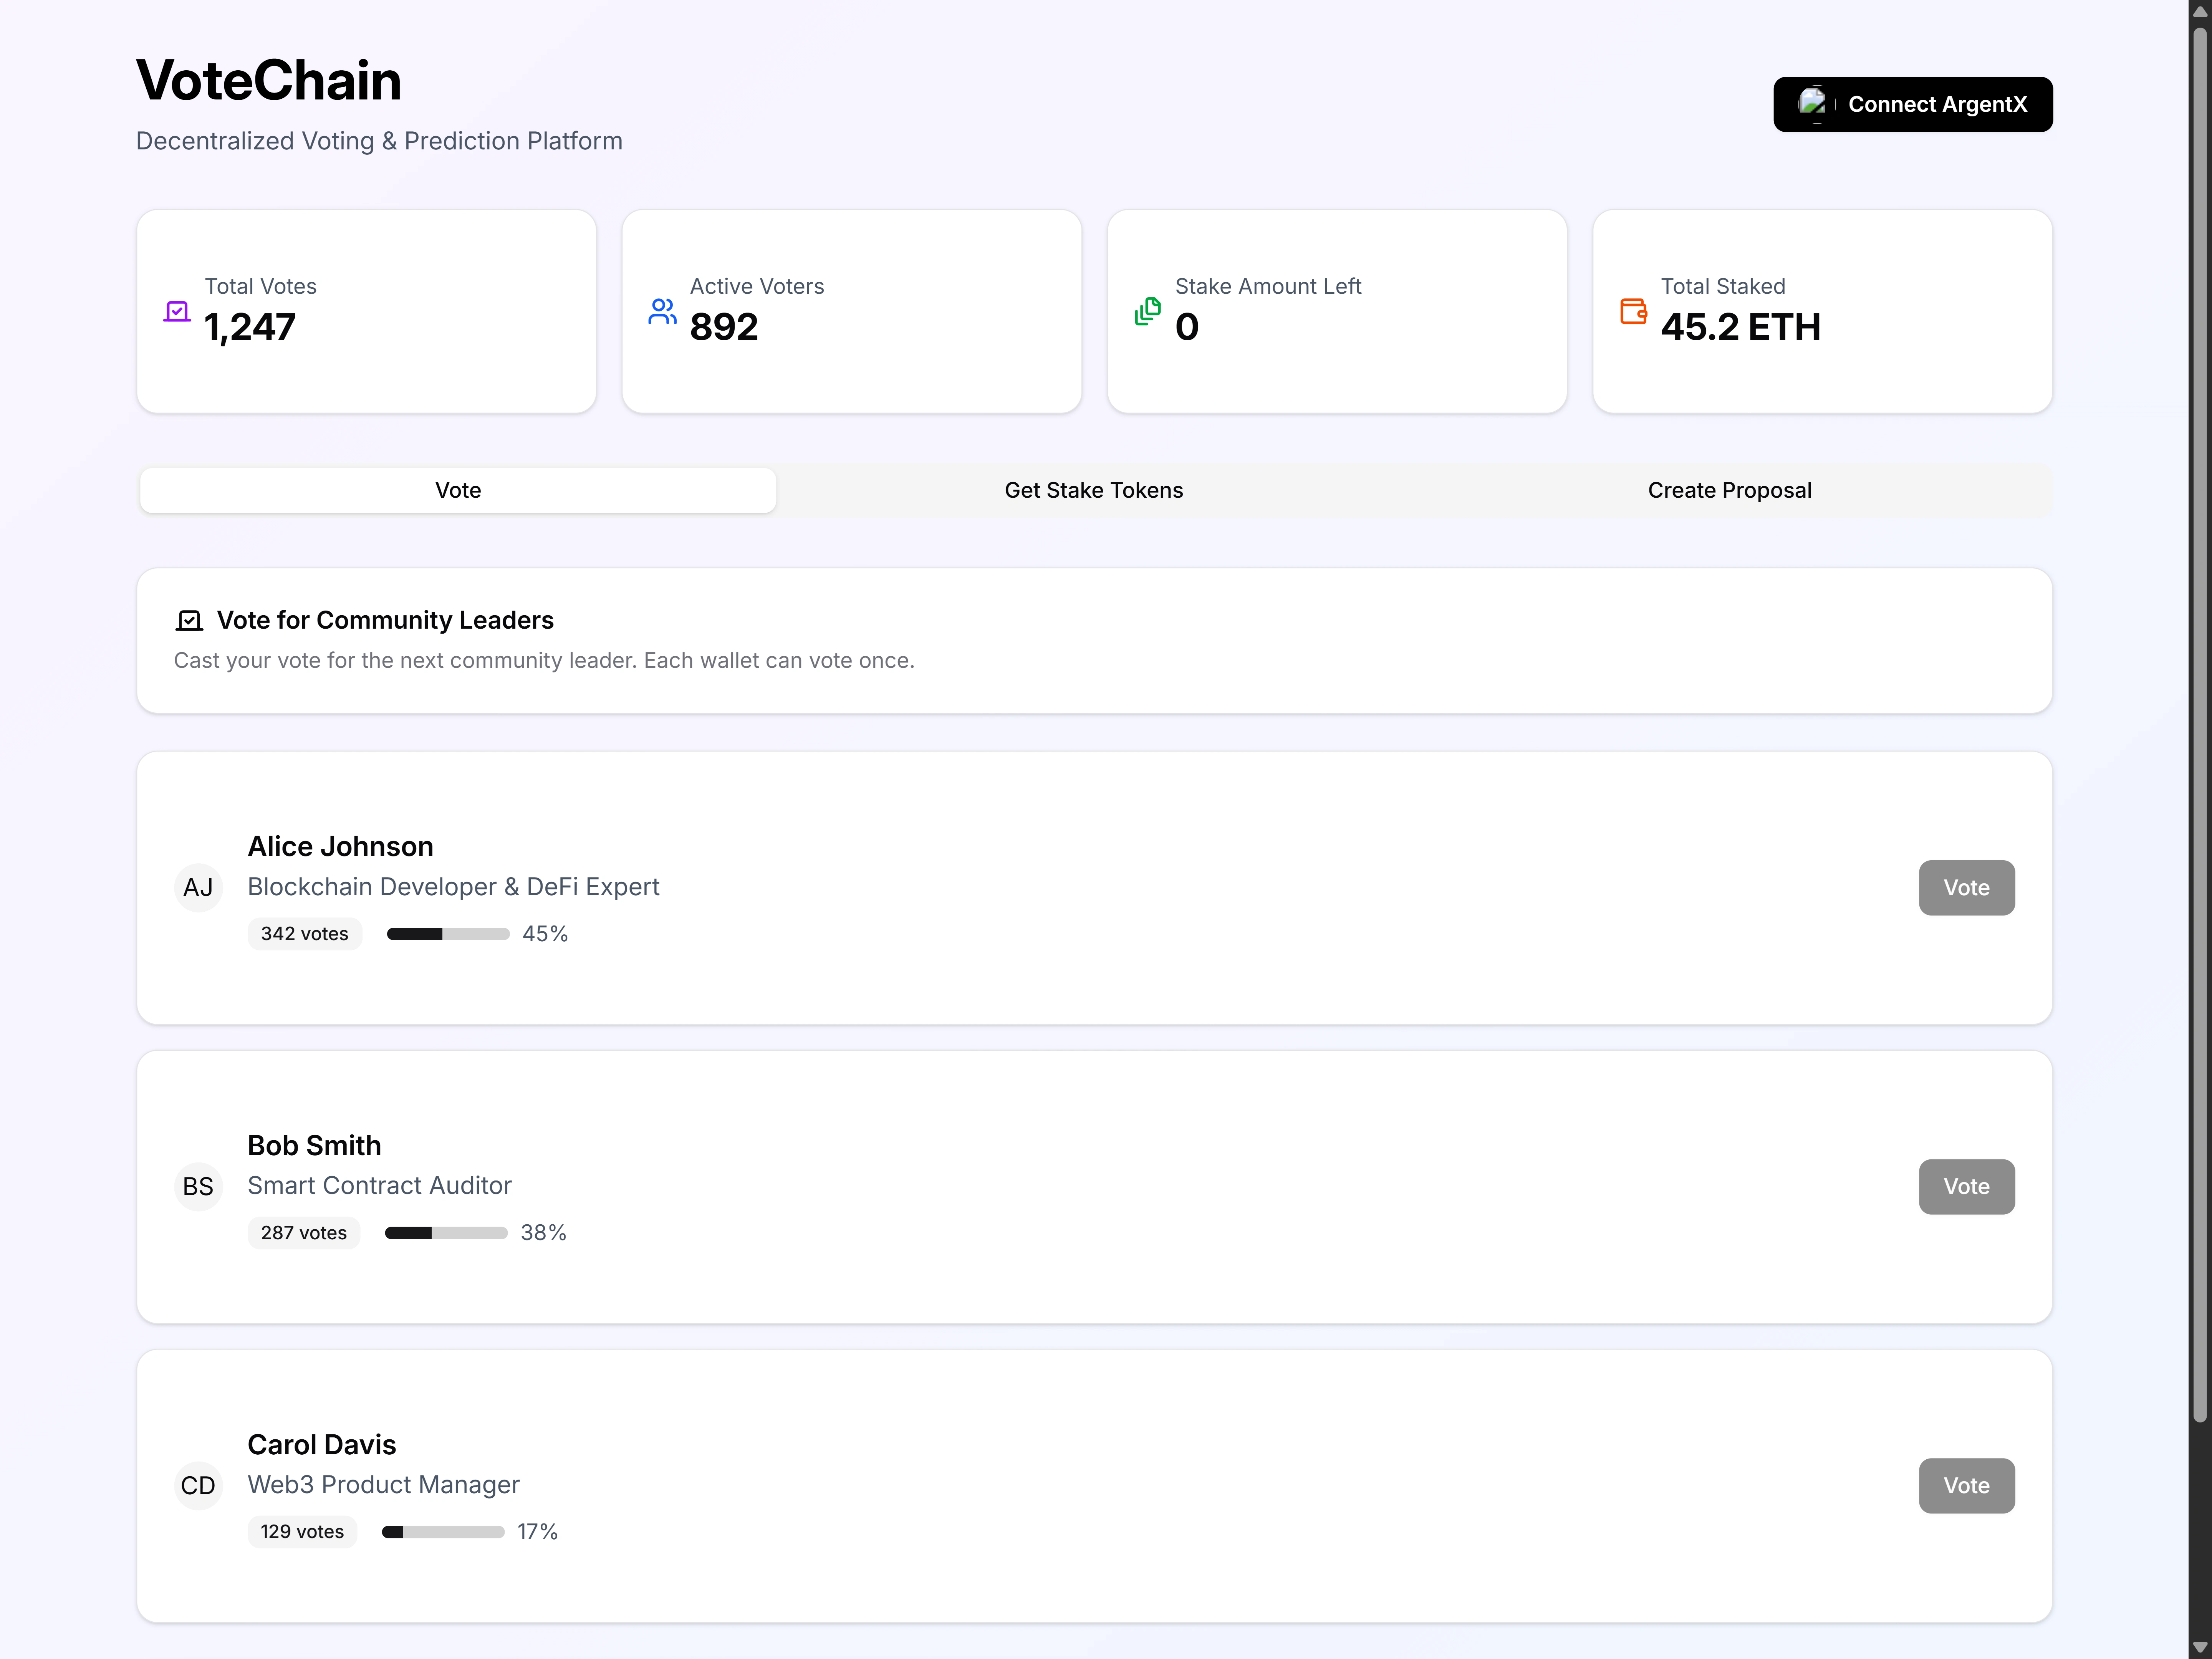Click the Total Staked wallet icon
This screenshot has width=2212, height=1659.
(x=1633, y=312)
